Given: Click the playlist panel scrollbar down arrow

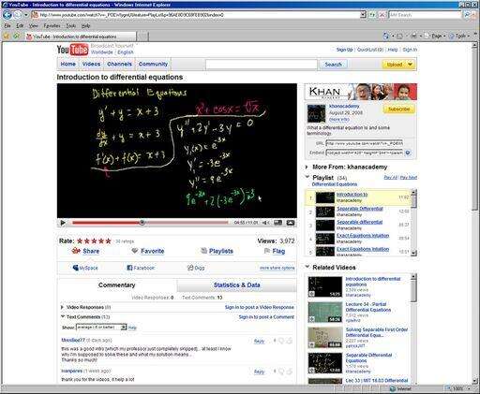Looking at the screenshot, I should (413, 253).
